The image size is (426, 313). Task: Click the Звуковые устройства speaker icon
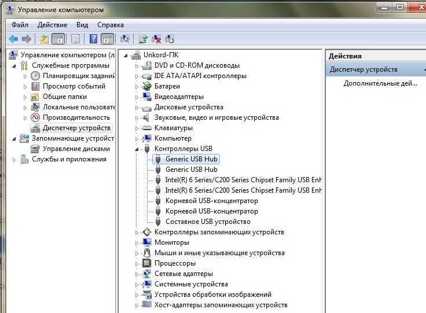coord(146,117)
